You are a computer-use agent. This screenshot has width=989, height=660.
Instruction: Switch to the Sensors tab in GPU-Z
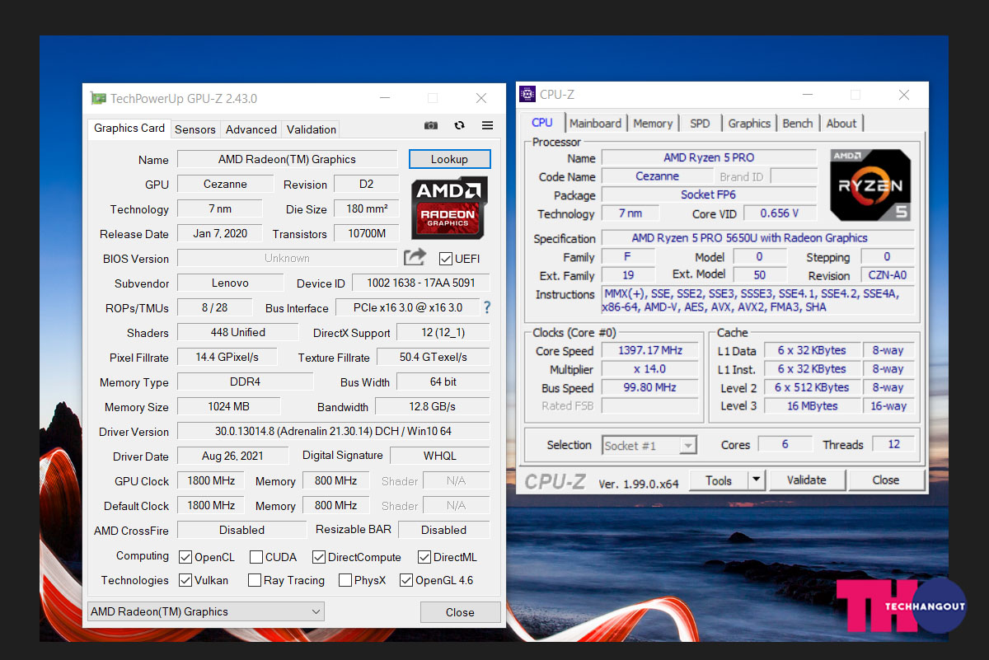(195, 129)
